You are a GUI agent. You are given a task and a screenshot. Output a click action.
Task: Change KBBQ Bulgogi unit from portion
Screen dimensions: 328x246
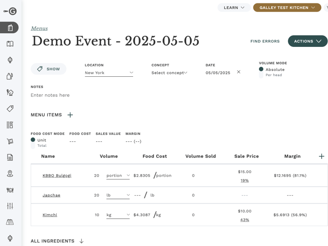(x=118, y=176)
